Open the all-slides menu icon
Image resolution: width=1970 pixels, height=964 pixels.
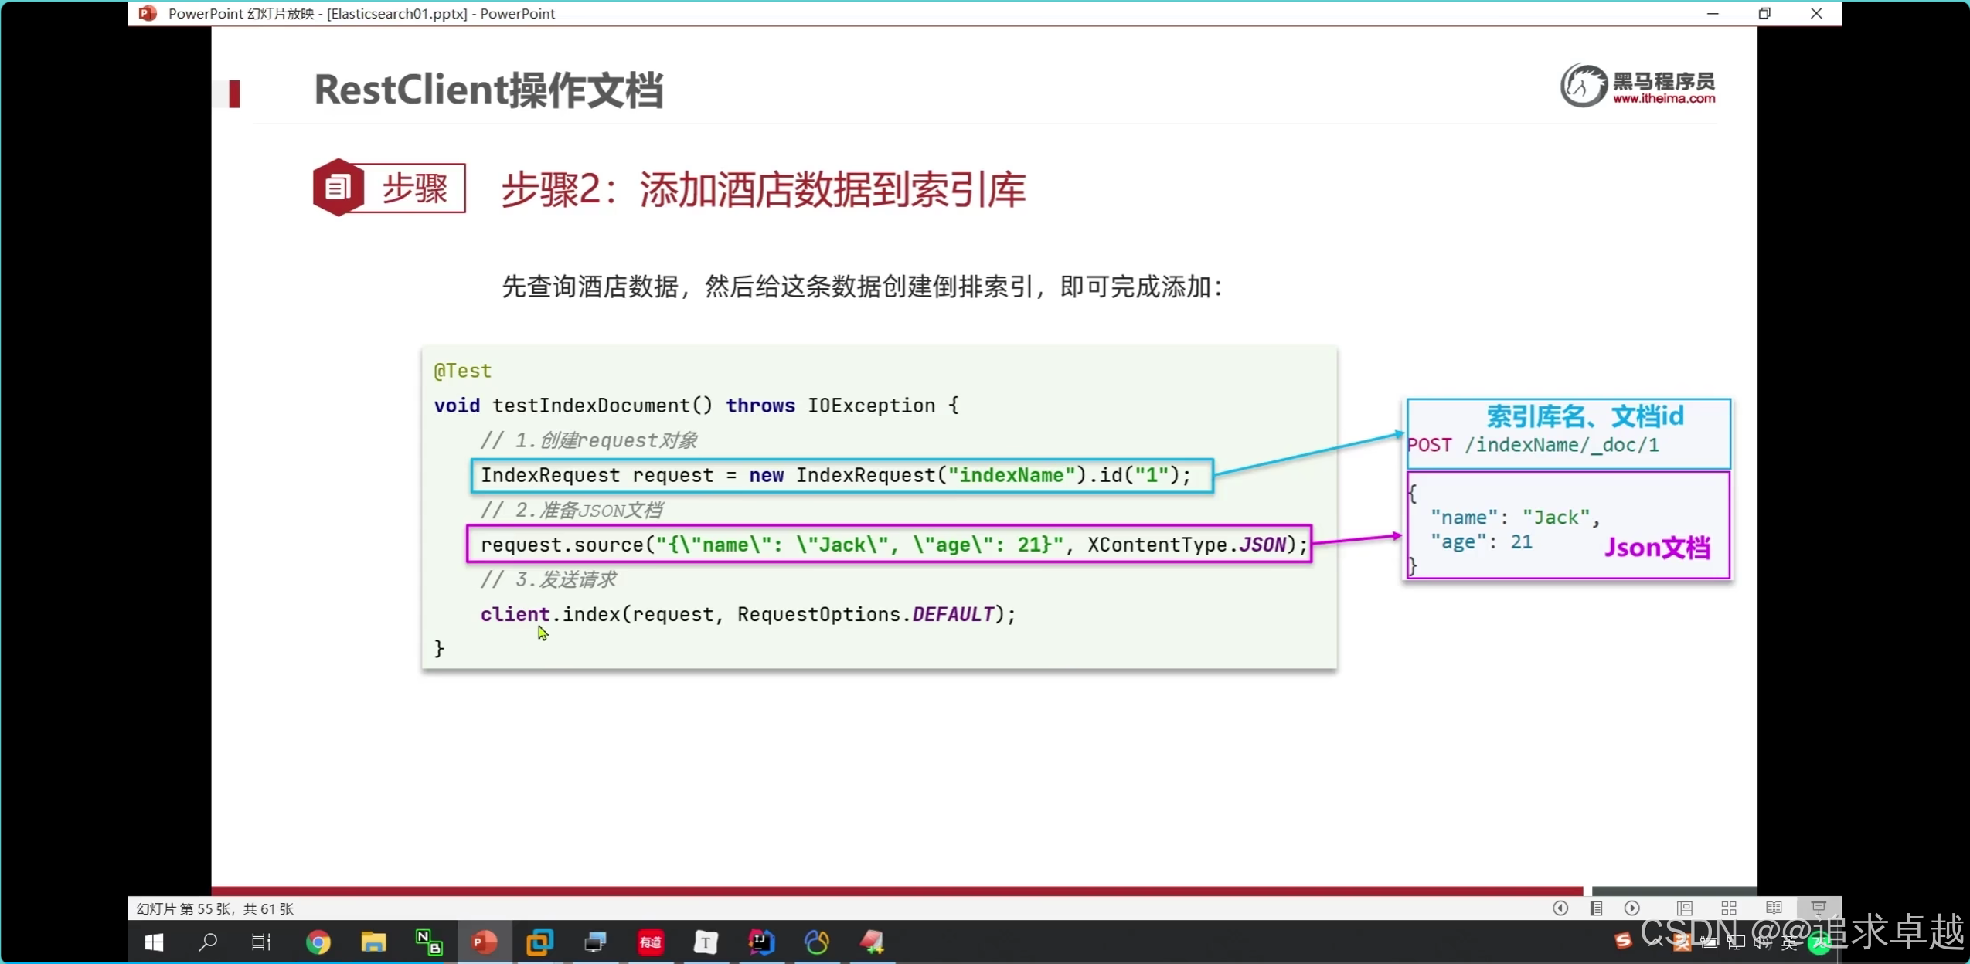pos(1596,908)
